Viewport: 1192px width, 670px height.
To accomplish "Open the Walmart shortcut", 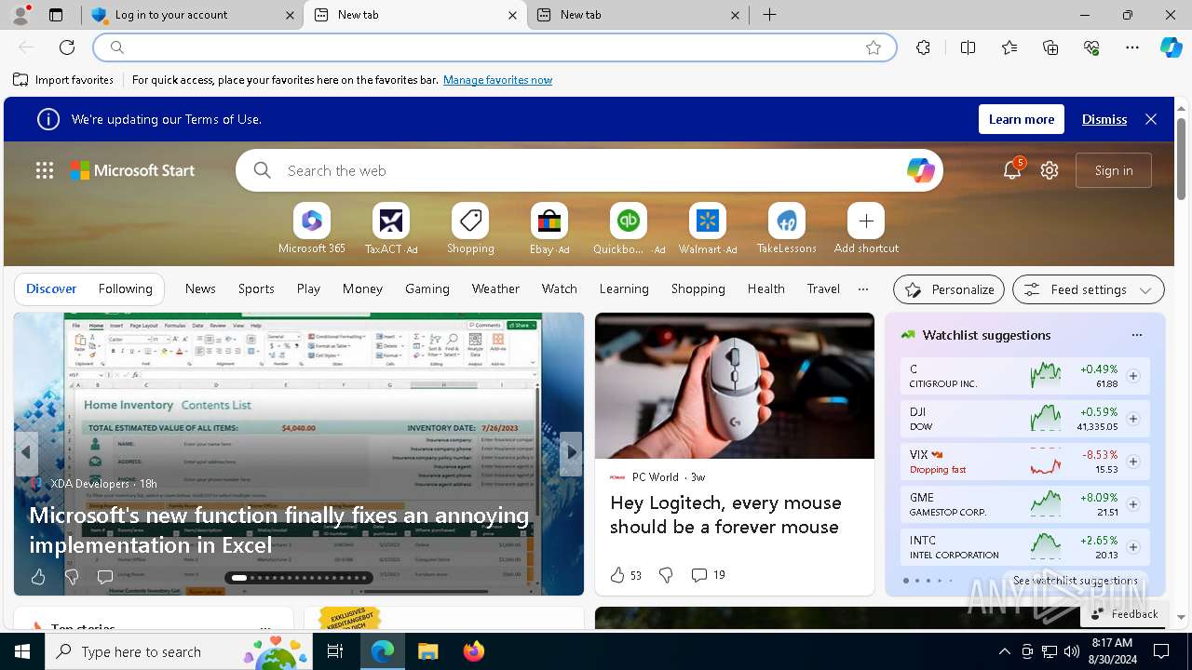I will [x=708, y=228].
